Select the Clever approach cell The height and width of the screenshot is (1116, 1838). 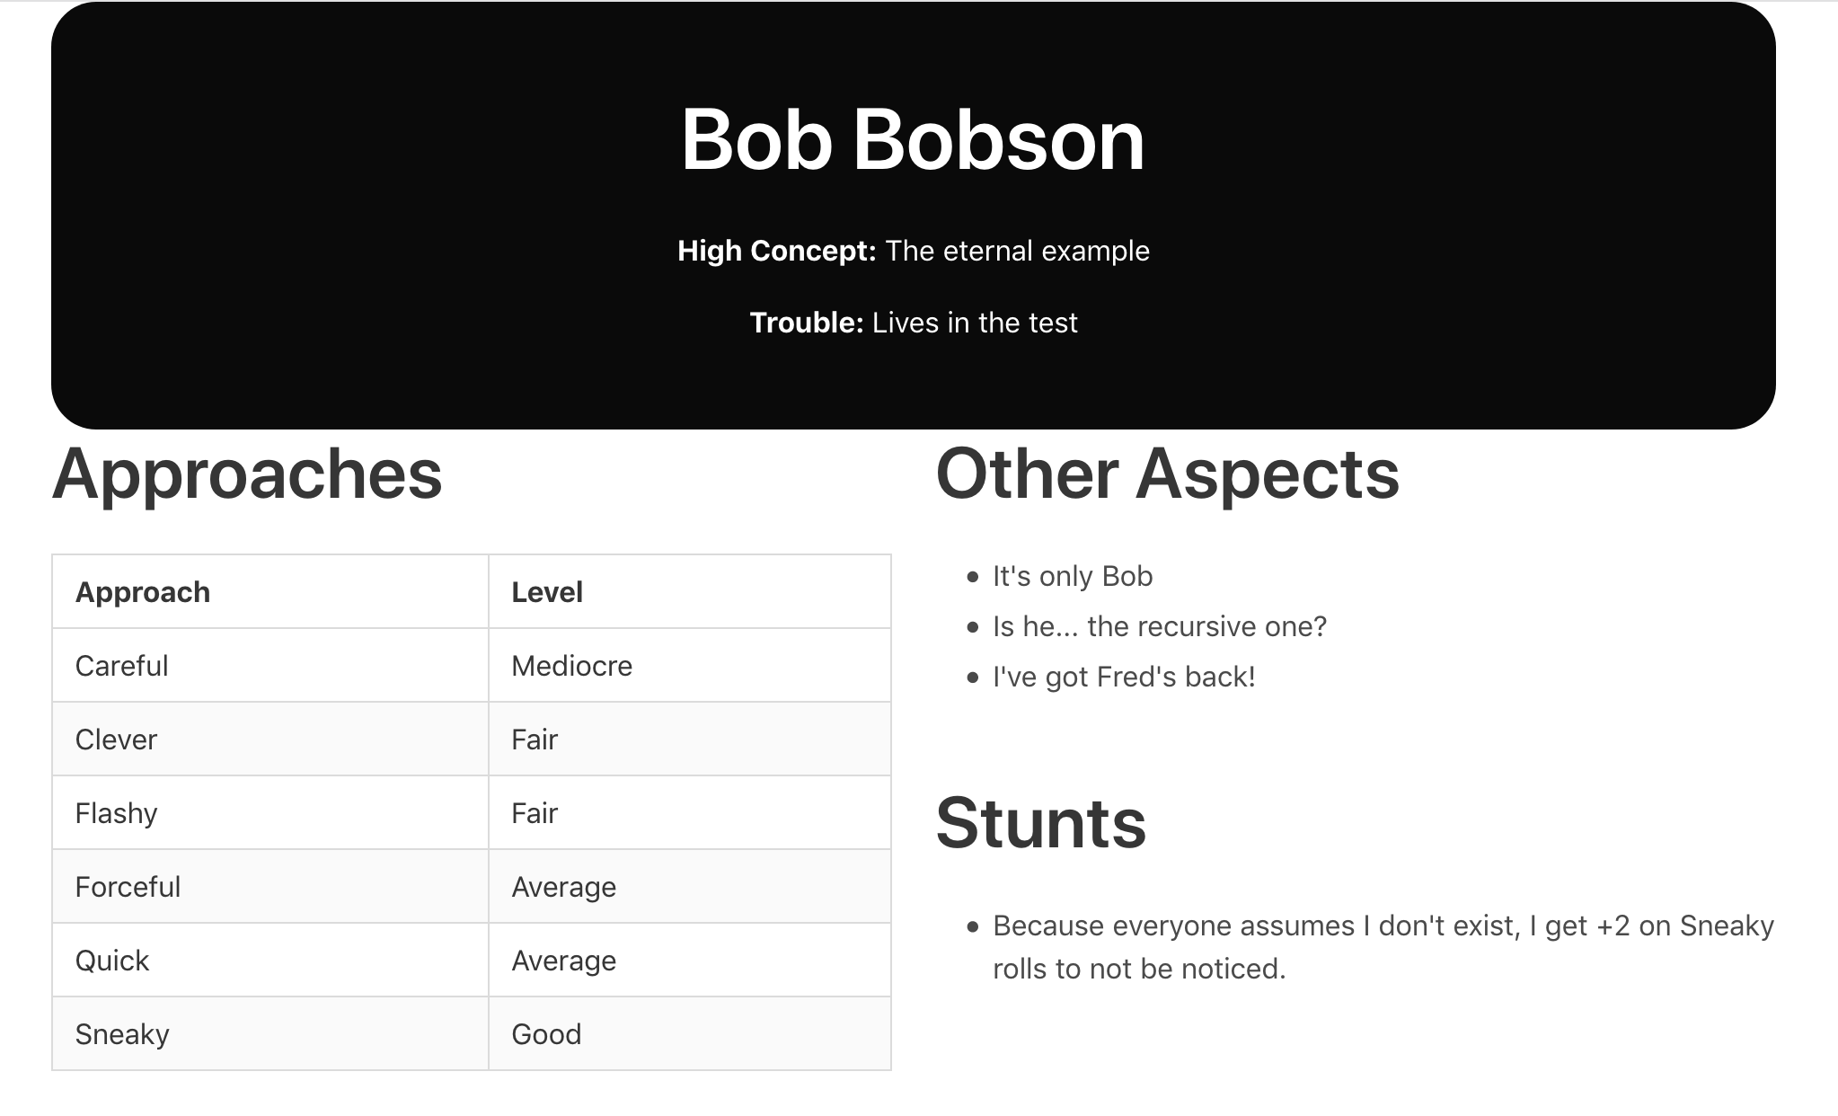116,740
